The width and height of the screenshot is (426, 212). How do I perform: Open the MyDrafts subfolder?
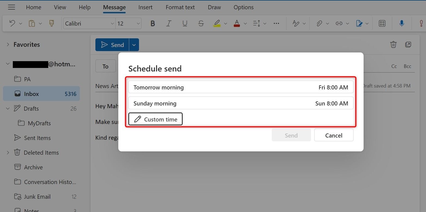[x=41, y=123]
